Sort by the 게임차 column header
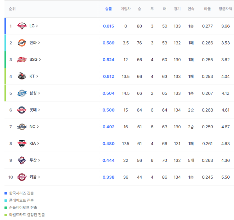This screenshot has width=234, height=220. coord(126,9)
